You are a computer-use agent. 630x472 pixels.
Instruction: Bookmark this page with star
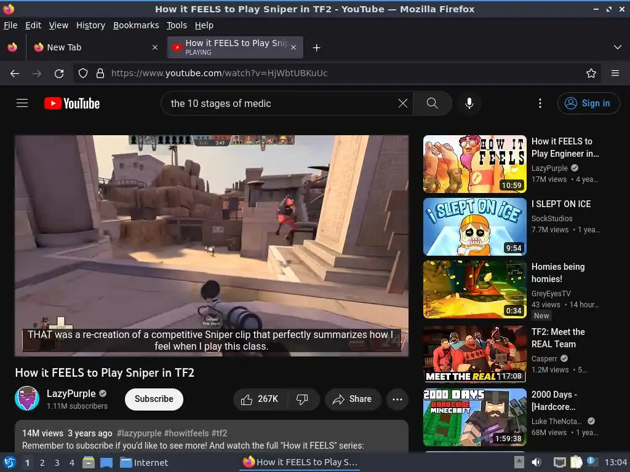tap(591, 74)
